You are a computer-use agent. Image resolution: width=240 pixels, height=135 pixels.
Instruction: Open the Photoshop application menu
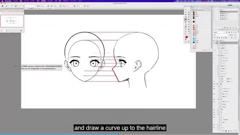tap(8, 1)
